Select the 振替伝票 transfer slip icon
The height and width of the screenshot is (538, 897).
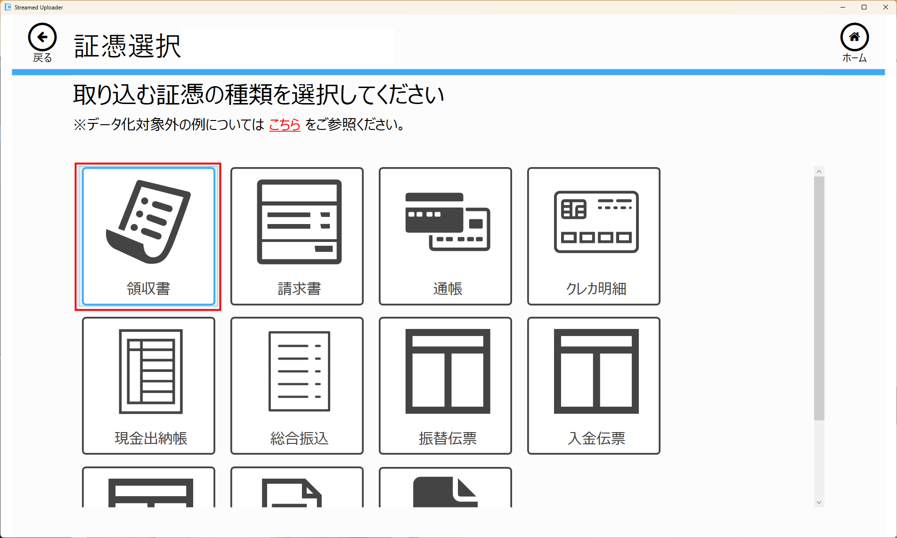pos(447,371)
